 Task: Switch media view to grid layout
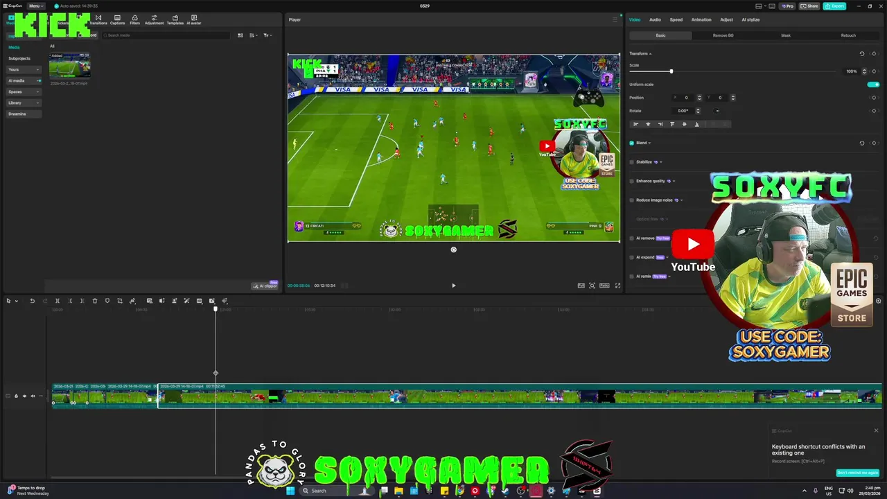pos(240,35)
